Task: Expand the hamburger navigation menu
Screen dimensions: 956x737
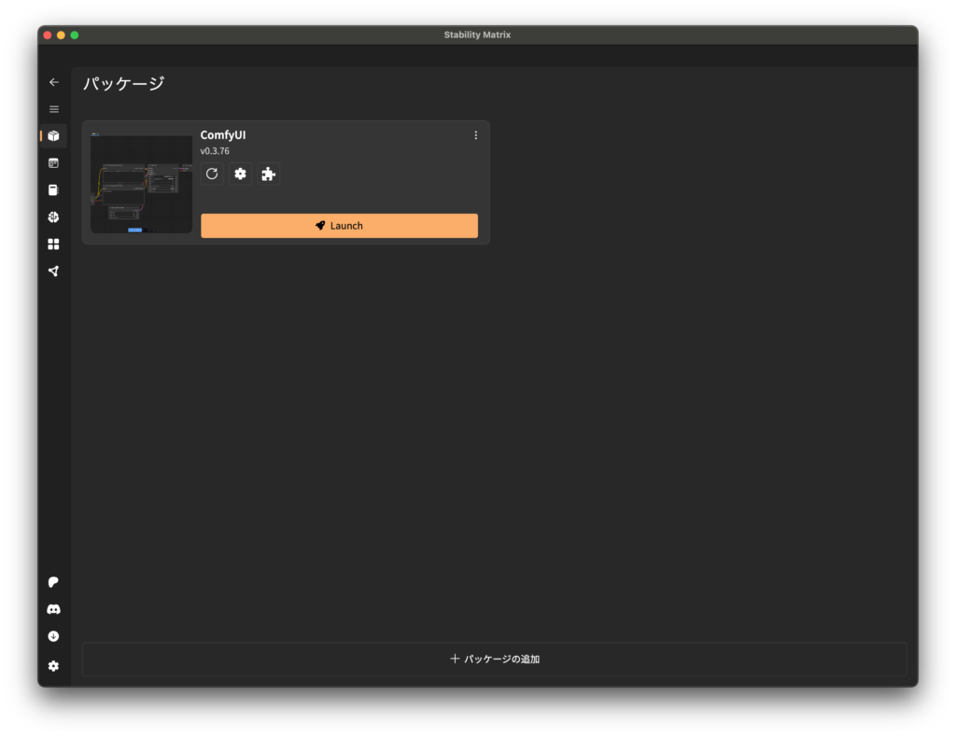Action: [x=53, y=109]
